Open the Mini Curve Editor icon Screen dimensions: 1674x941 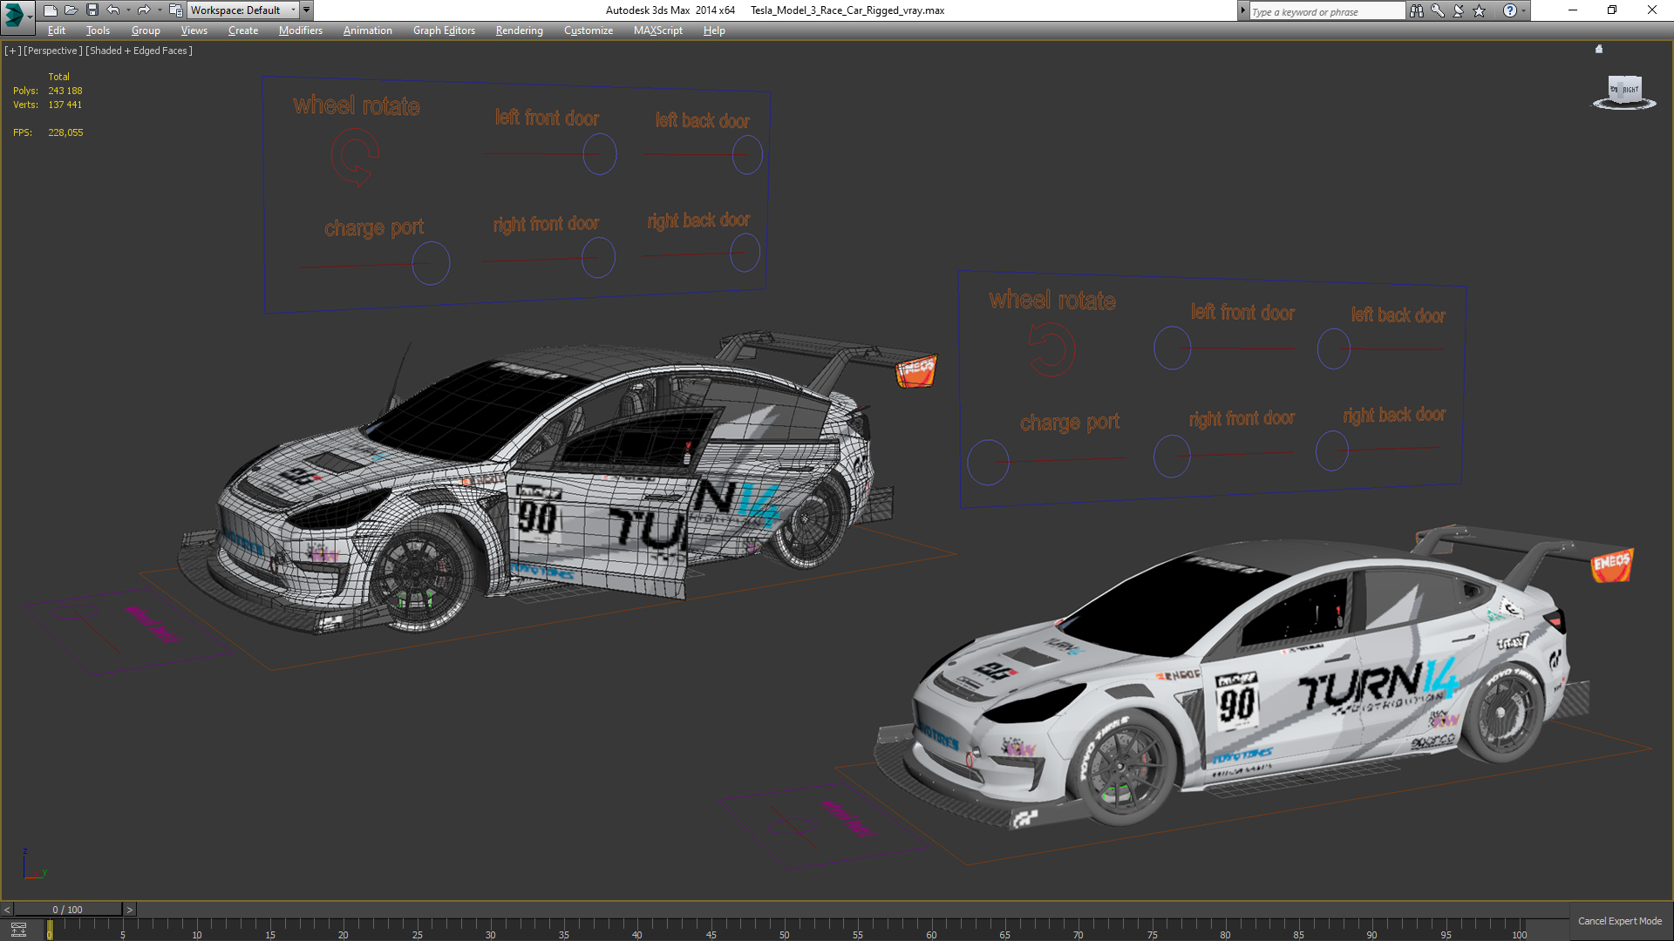(x=18, y=930)
